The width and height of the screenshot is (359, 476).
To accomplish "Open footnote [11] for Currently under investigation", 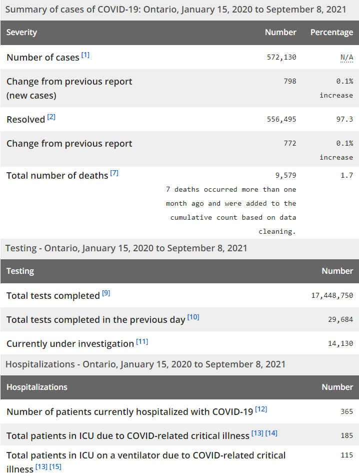I will [x=142, y=342].
